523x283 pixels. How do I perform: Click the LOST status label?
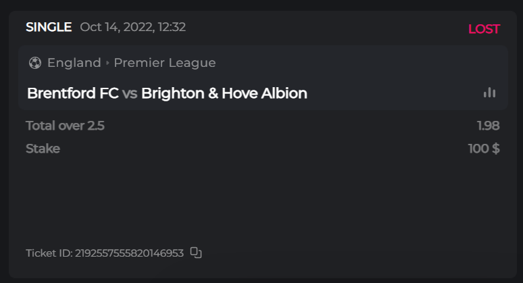pos(484,29)
